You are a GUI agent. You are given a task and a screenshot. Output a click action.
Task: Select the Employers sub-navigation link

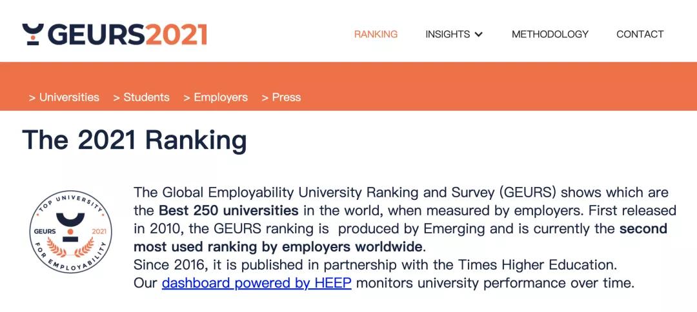pyautogui.click(x=221, y=97)
